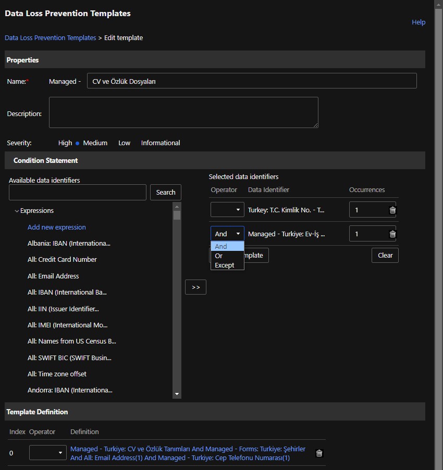Viewport: 443px width, 470px height.
Task: Focus the Description text area
Action: (x=183, y=112)
